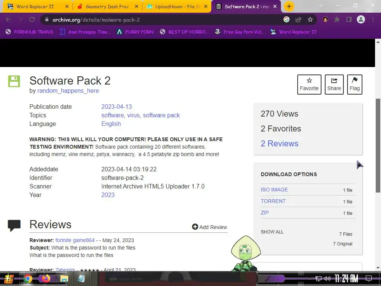
Task: Open Chrome three-dot menu
Action: pyautogui.click(x=373, y=19)
